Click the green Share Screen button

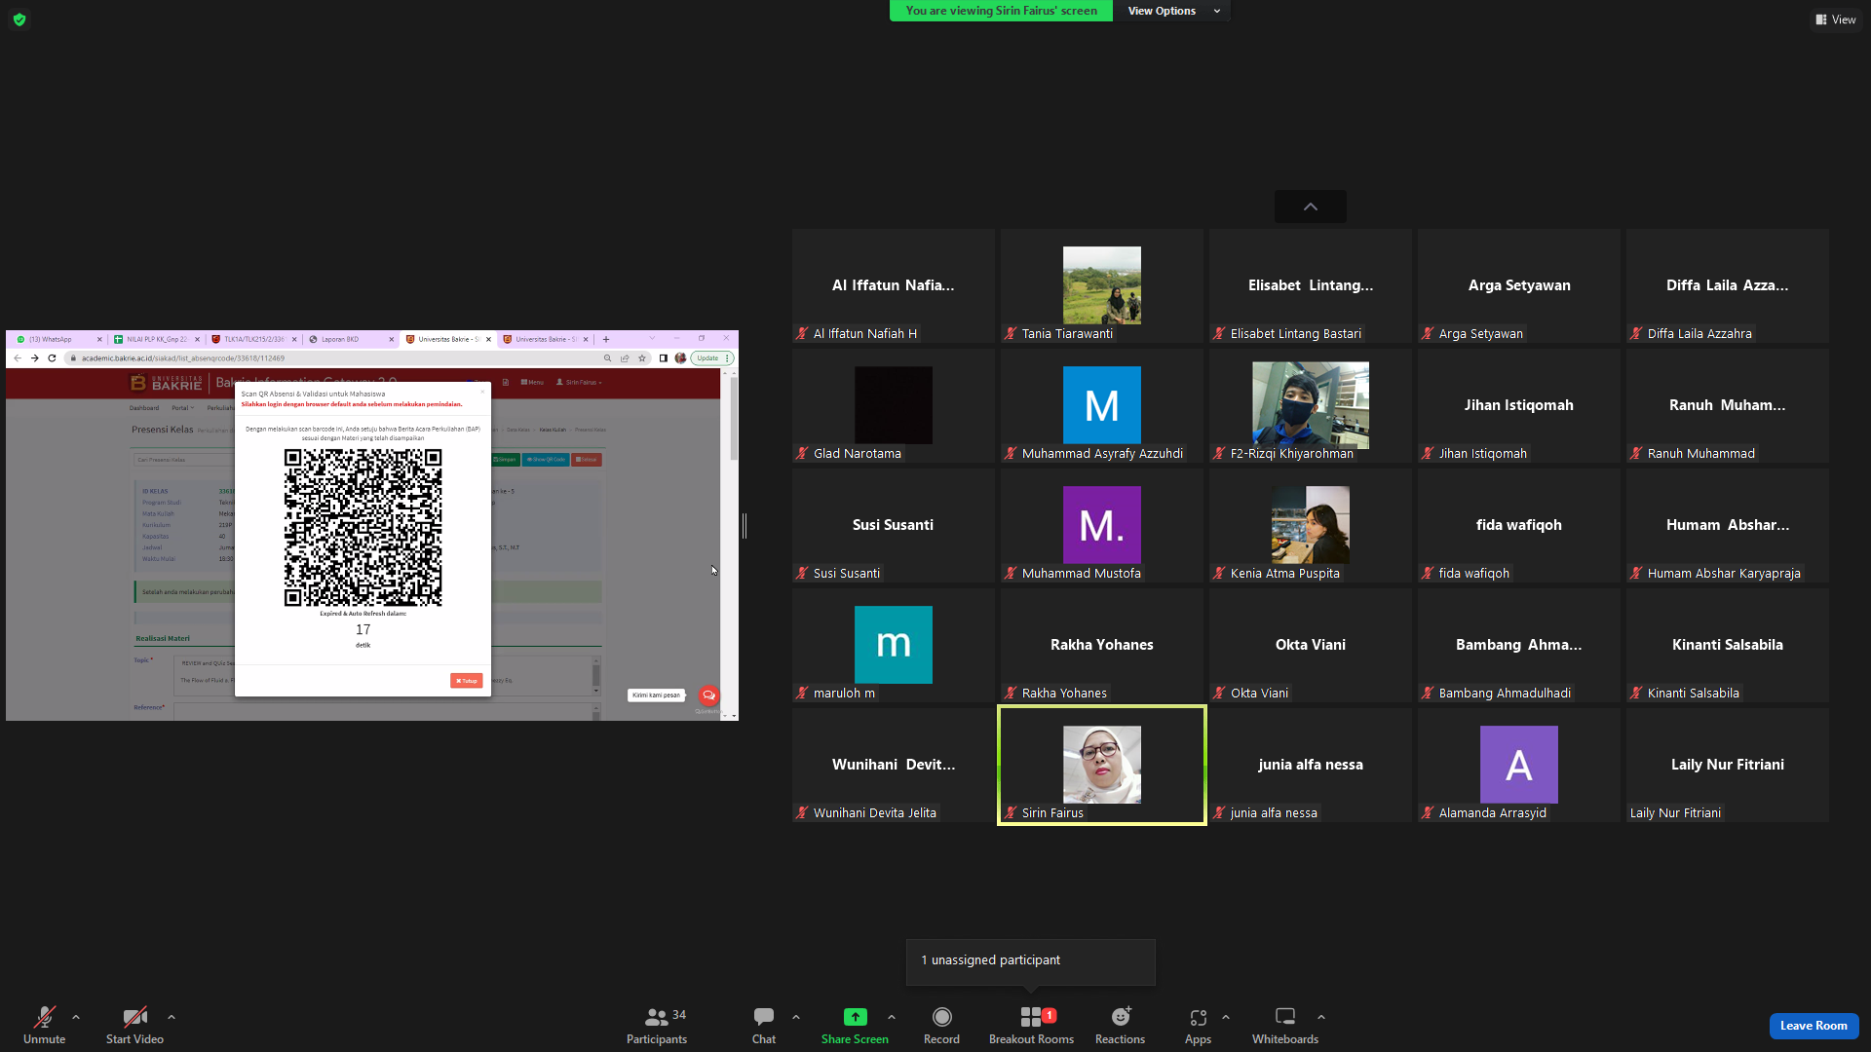tap(855, 1026)
